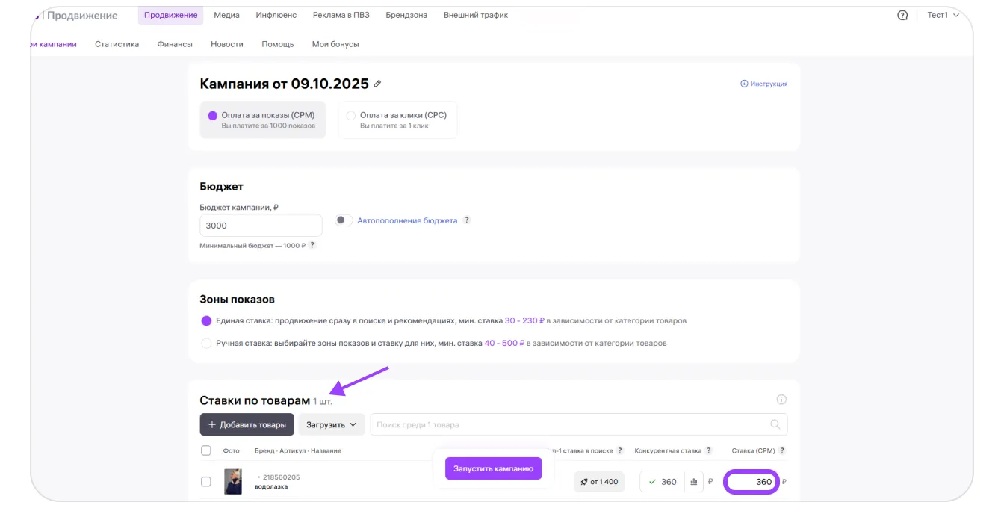1004x508 pixels.
Task: Click info icon in Ставки по товарам section
Action: (781, 400)
